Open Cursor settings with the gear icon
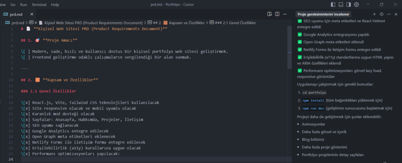 (x=356, y=5)
